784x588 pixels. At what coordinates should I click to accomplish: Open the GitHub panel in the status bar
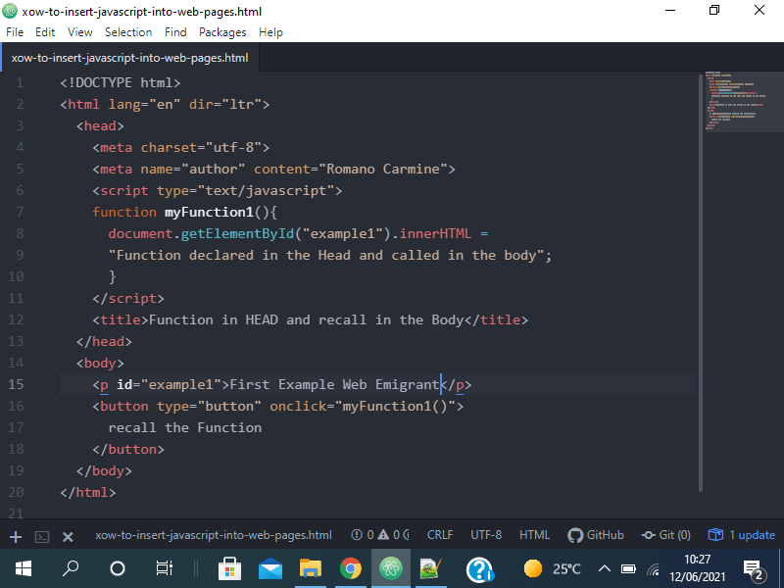[x=596, y=535]
